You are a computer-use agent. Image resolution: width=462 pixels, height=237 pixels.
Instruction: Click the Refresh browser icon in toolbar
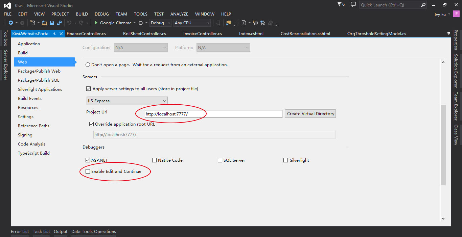point(141,23)
